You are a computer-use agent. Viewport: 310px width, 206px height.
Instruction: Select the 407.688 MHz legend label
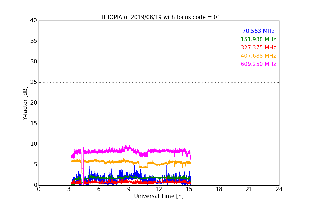(x=258, y=56)
